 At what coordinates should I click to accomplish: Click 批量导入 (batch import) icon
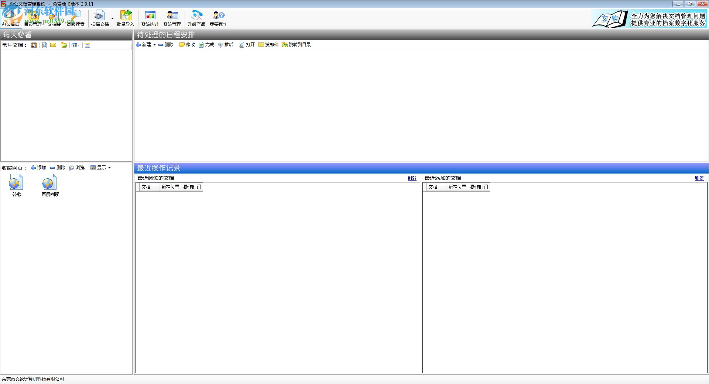[x=126, y=18]
